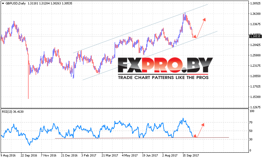Image resolution: width=262 pixels, height=159 pixels.
Task: Click RSI scale value 70
Action: click(251, 122)
